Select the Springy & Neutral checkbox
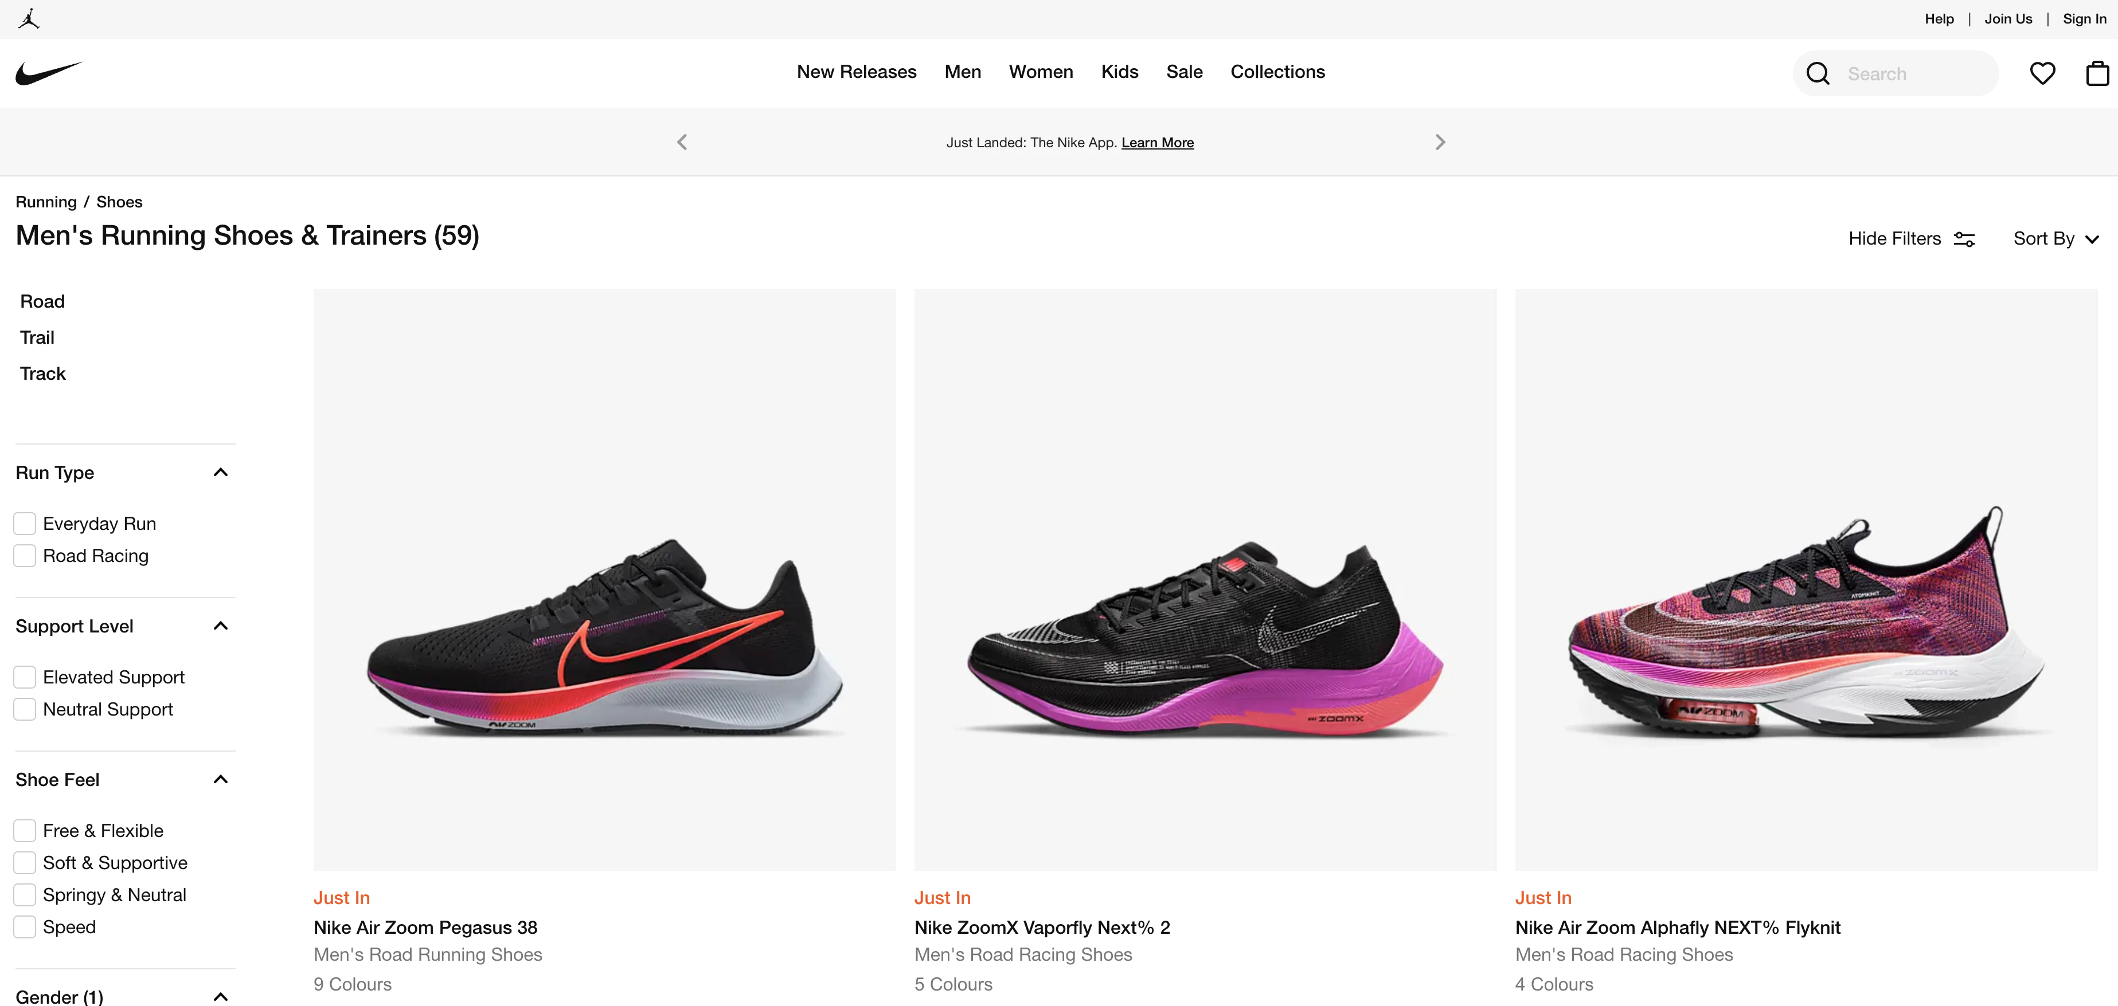 coord(25,895)
